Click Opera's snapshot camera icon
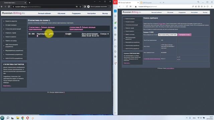The width and height of the screenshot is (214, 120). pyautogui.click(x=199, y=7)
